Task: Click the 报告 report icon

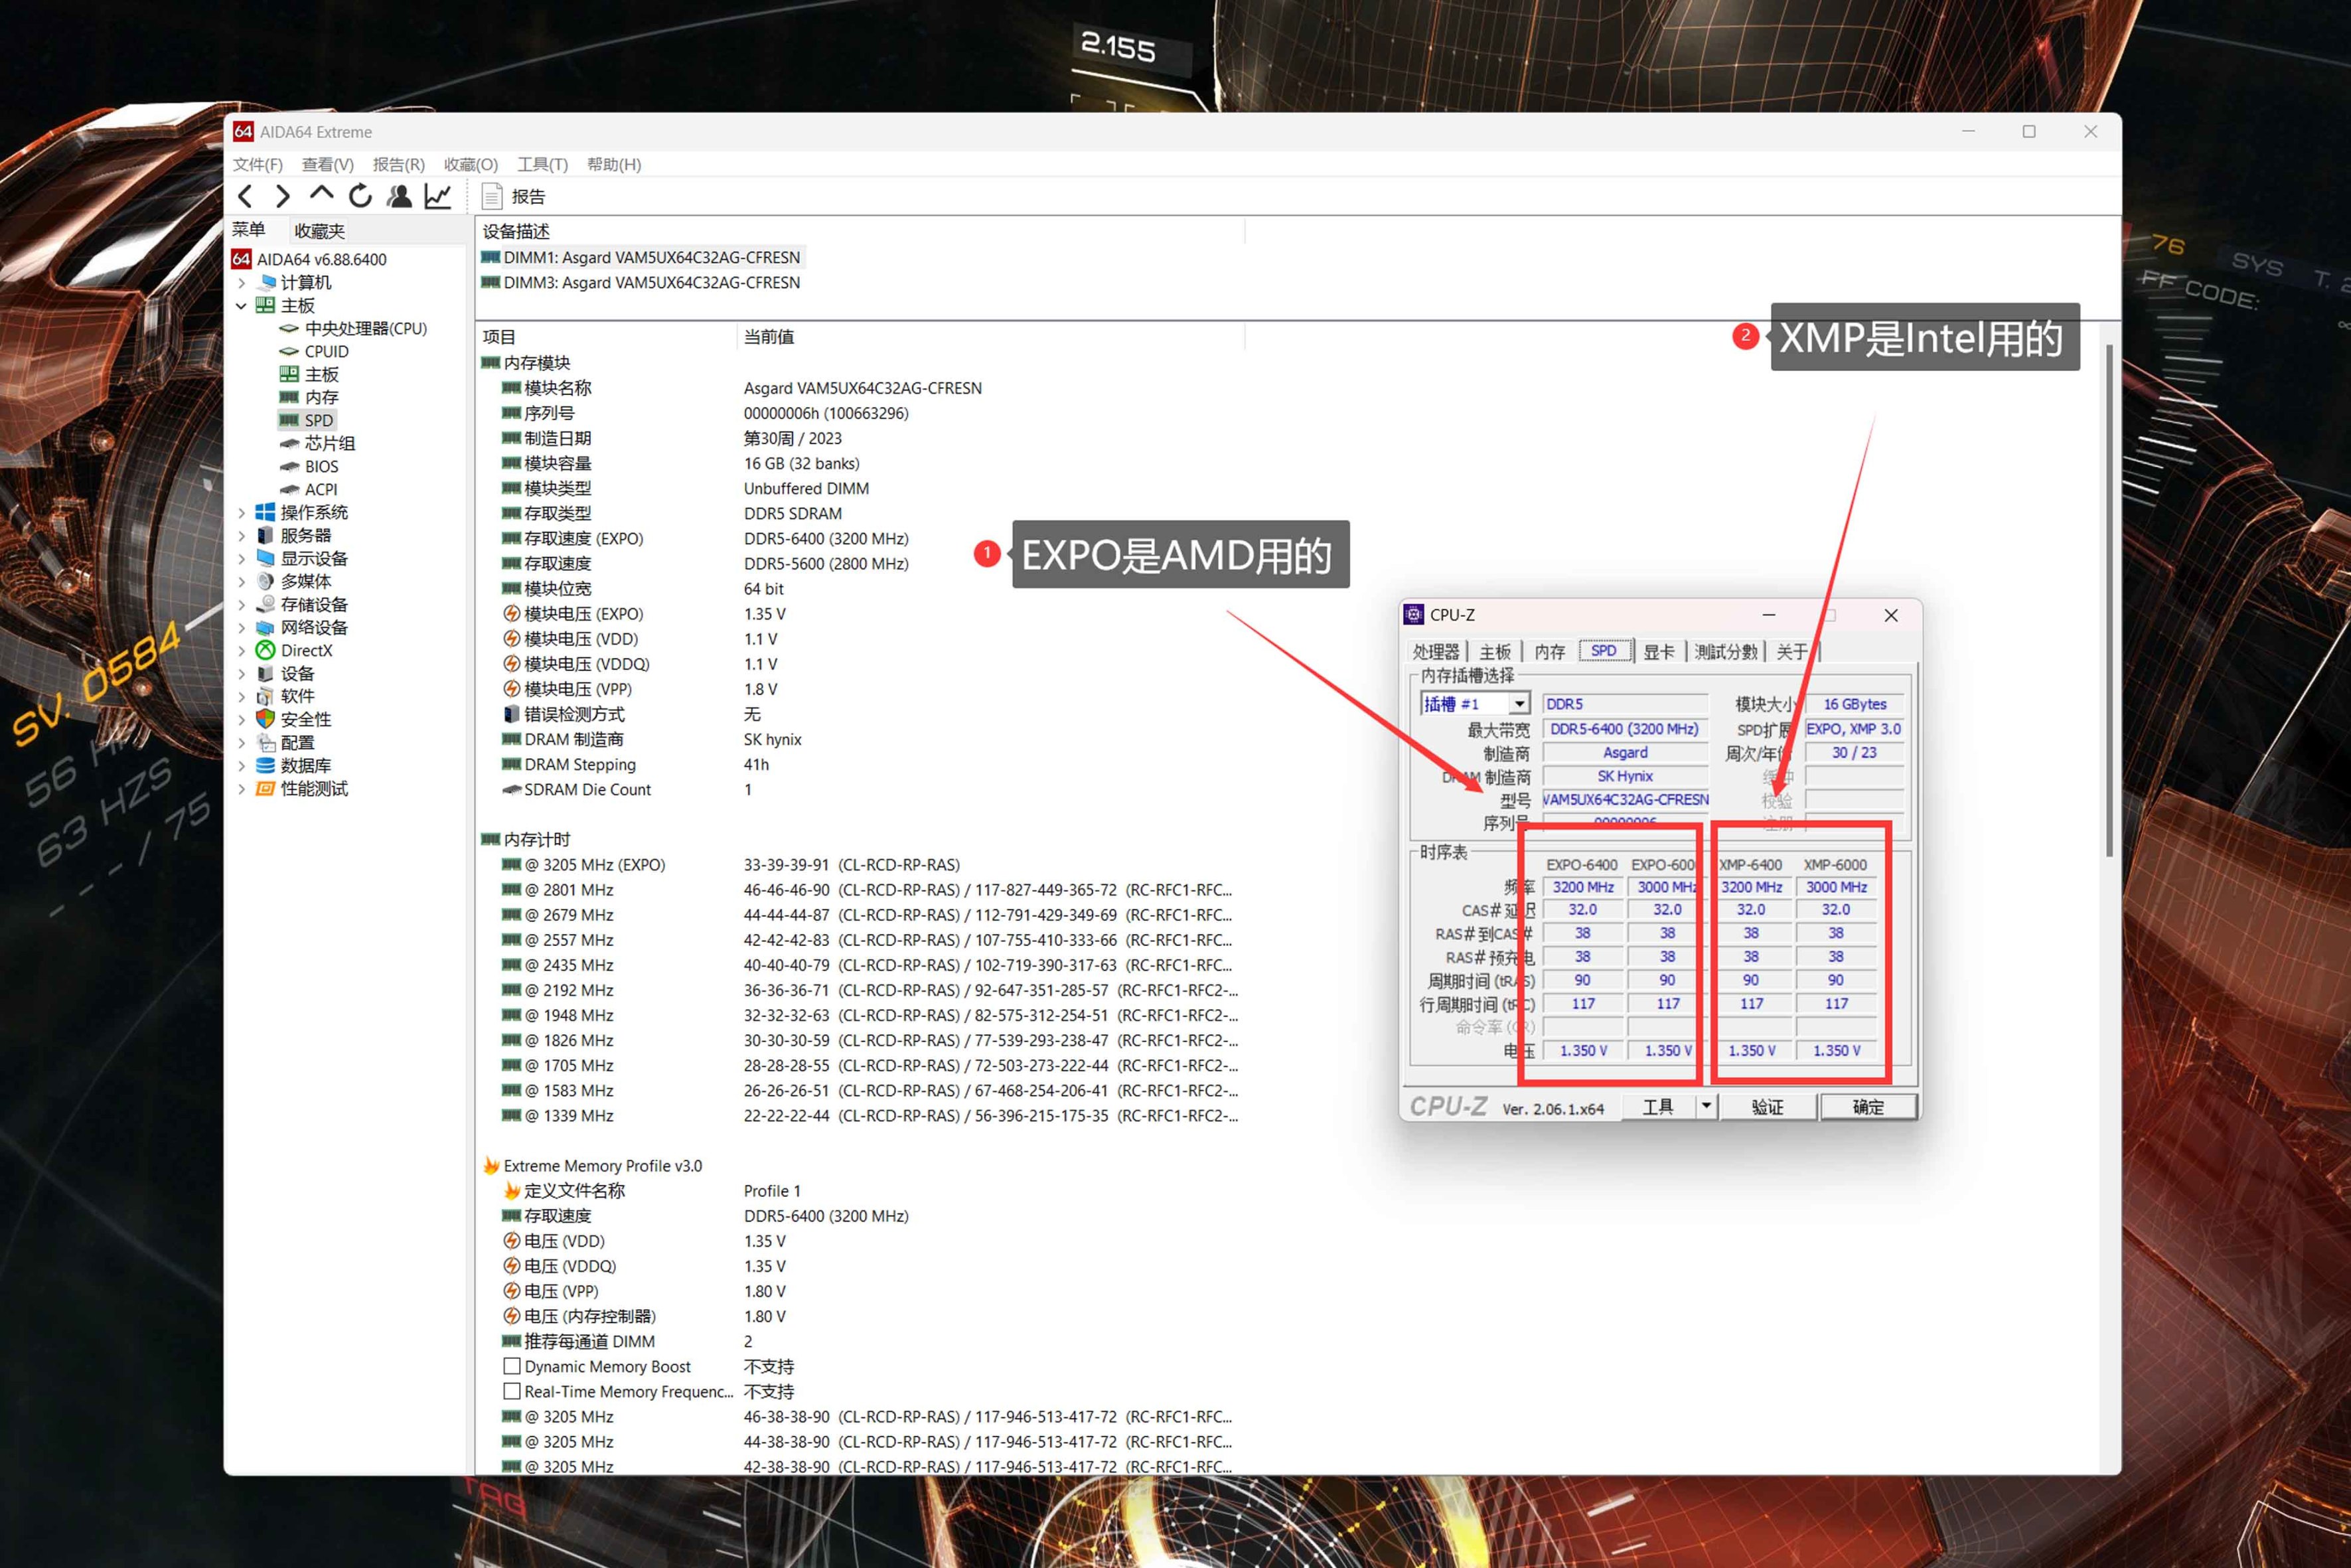Action: (x=492, y=196)
